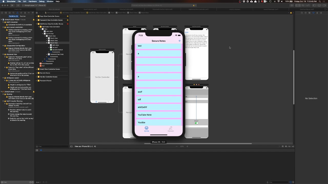Collapse the Misplaced View issue group
Image resolution: width=328 pixels, height=184 pixels.
pos(3,54)
